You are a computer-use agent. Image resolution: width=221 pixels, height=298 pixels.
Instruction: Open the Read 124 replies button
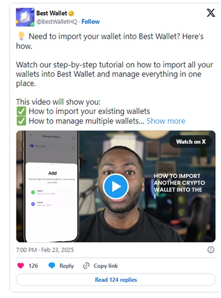(116, 279)
